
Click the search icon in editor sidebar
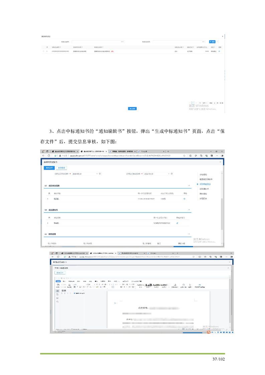(x=57, y=302)
